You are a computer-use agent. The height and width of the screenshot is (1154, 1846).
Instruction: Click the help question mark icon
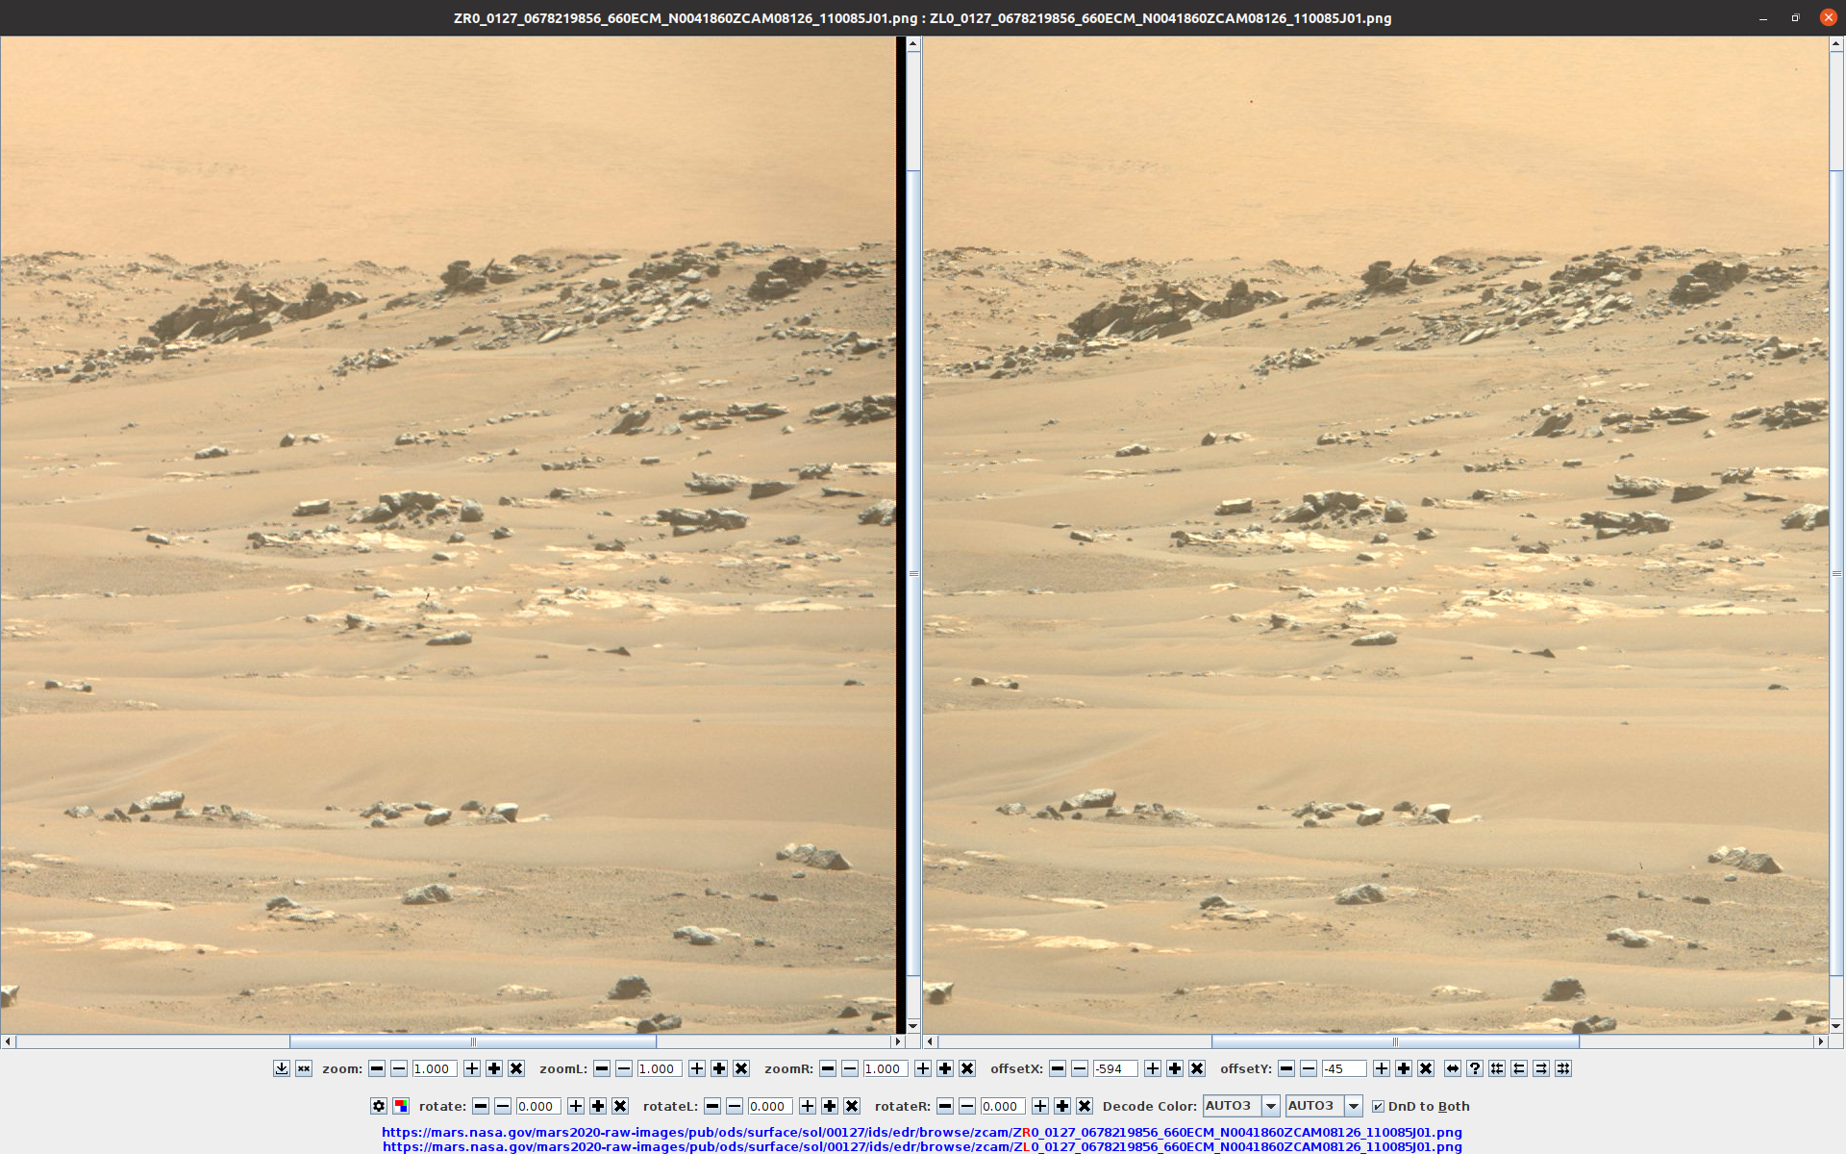click(1475, 1068)
